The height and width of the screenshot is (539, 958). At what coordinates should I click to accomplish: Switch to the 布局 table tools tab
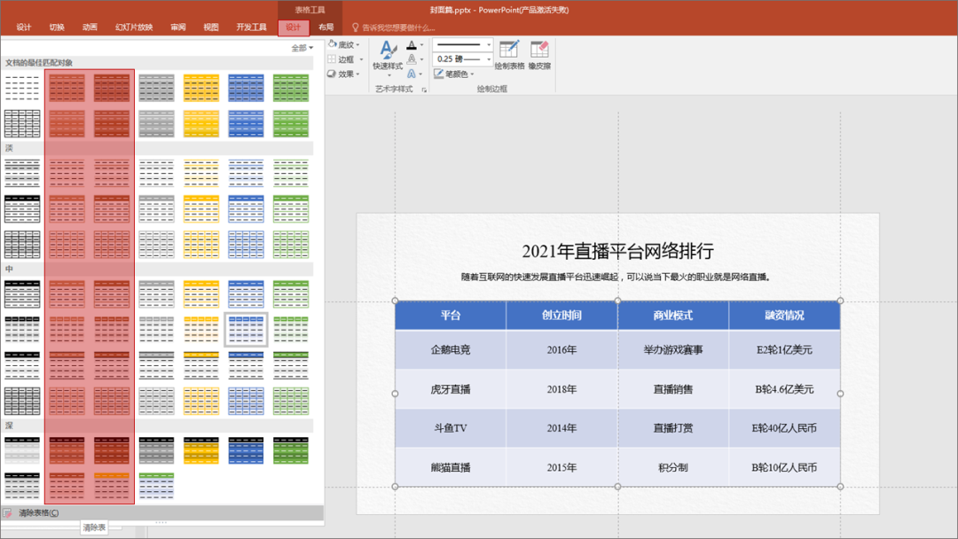coord(326,27)
